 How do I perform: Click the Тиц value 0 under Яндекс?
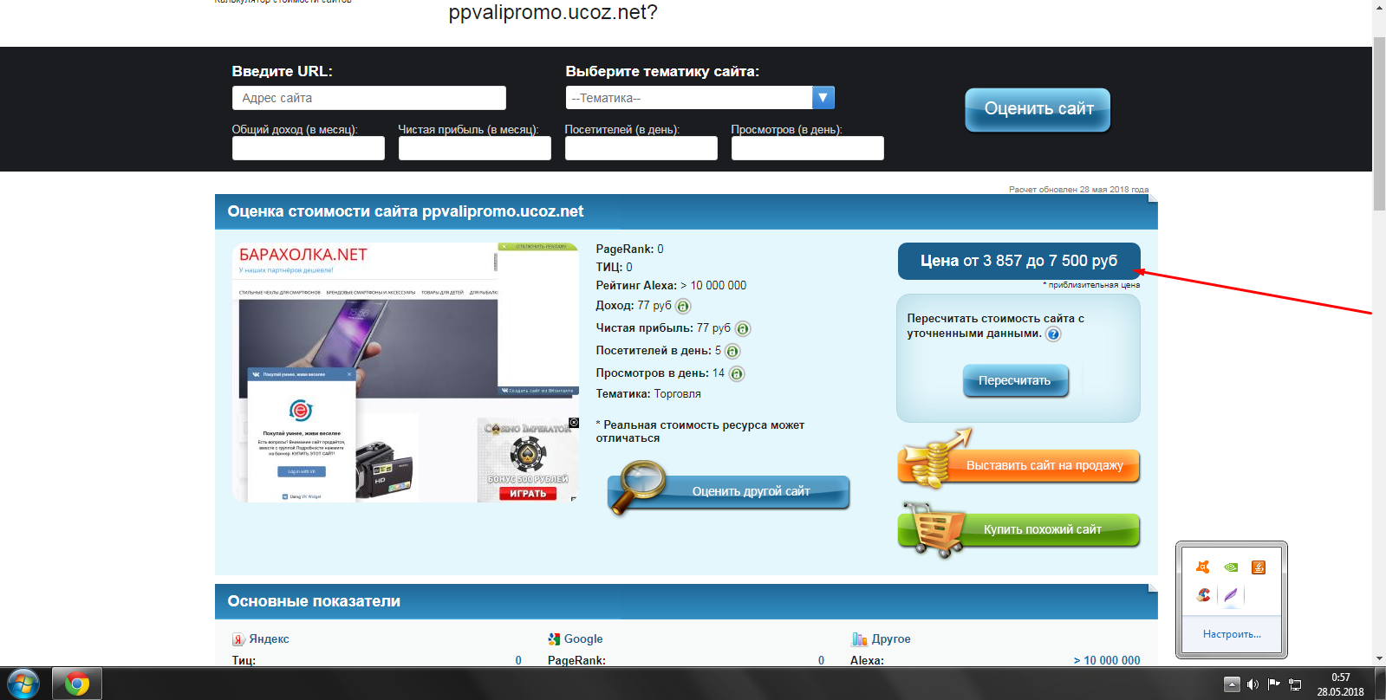click(x=518, y=660)
